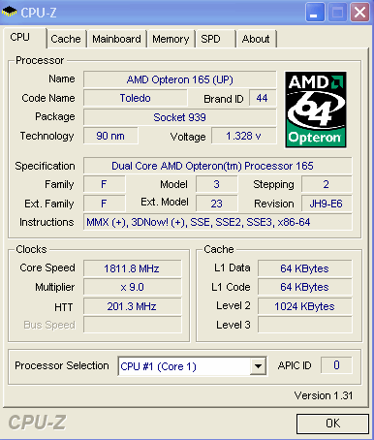Viewport: 374px width, 440px height.
Task: Click the L1 Data value 64 KBytes
Action: [x=305, y=268]
